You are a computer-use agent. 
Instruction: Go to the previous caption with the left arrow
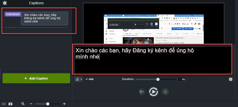(x=142, y=92)
